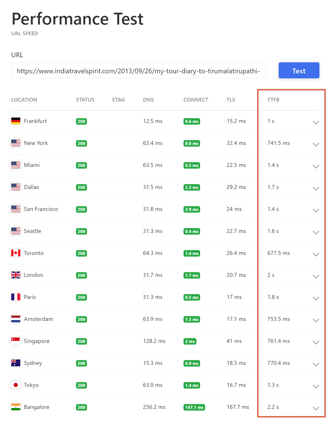Image resolution: width=329 pixels, height=421 pixels.
Task: Expand the New York row chevron
Action: coord(316,144)
